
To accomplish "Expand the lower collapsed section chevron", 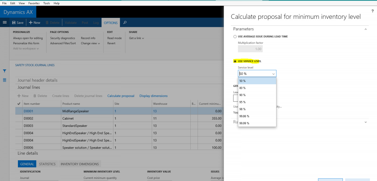I will 365,122.
